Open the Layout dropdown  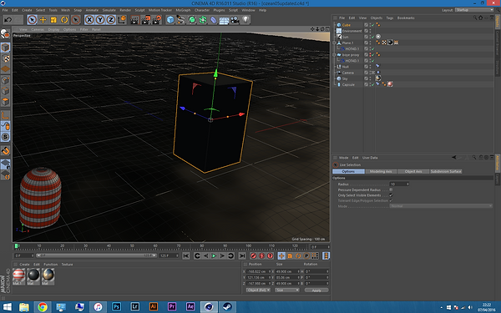[474, 10]
